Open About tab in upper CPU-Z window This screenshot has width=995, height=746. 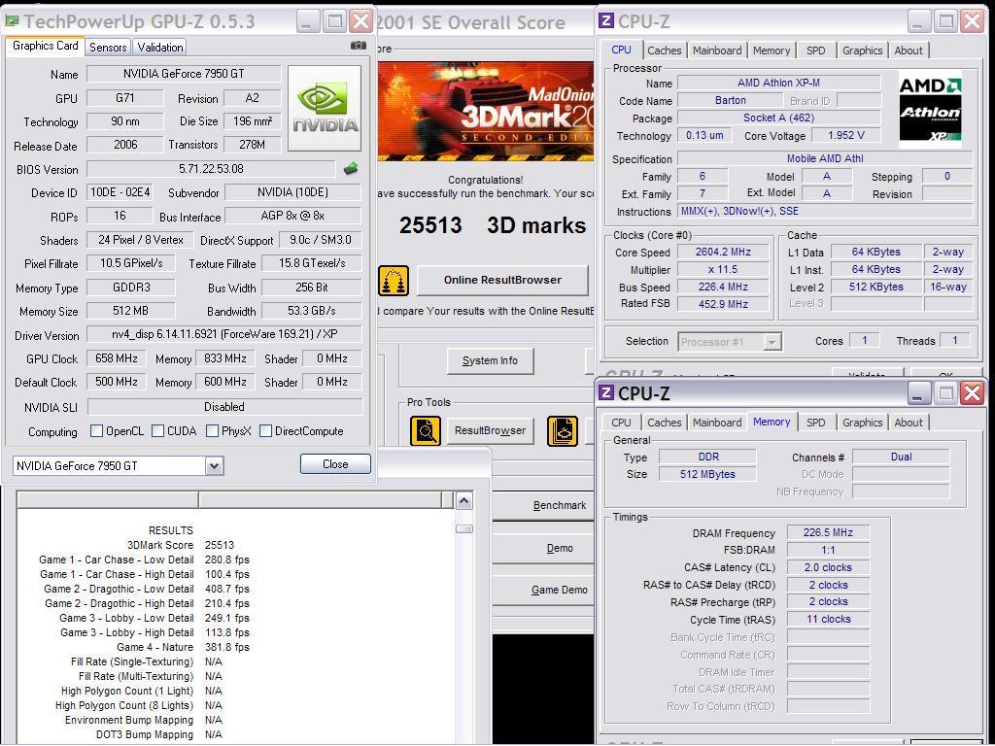coord(909,51)
